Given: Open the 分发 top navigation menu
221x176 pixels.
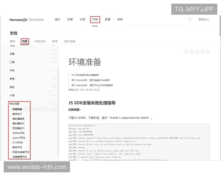Looking at the screenshot, I should tap(83, 19).
